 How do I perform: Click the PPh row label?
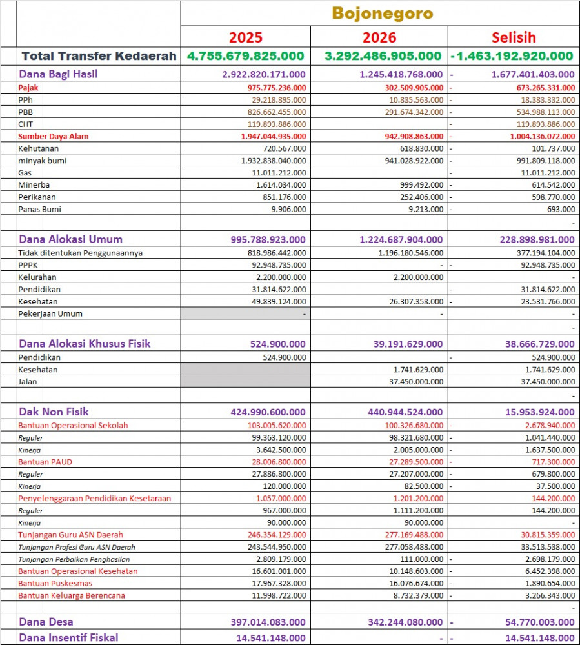pos(25,100)
